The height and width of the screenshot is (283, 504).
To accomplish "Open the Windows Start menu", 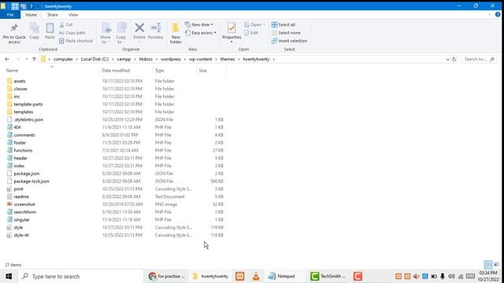I will 9,276.
